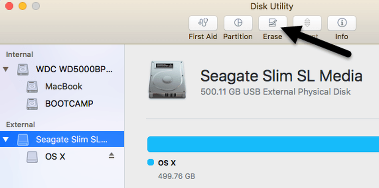Click the blue OS X legend swatch
This screenshot has height=188, width=379.
tap(150, 163)
